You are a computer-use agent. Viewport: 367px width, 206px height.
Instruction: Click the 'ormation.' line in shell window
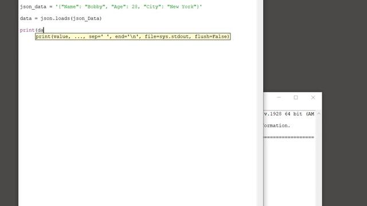coord(277,125)
